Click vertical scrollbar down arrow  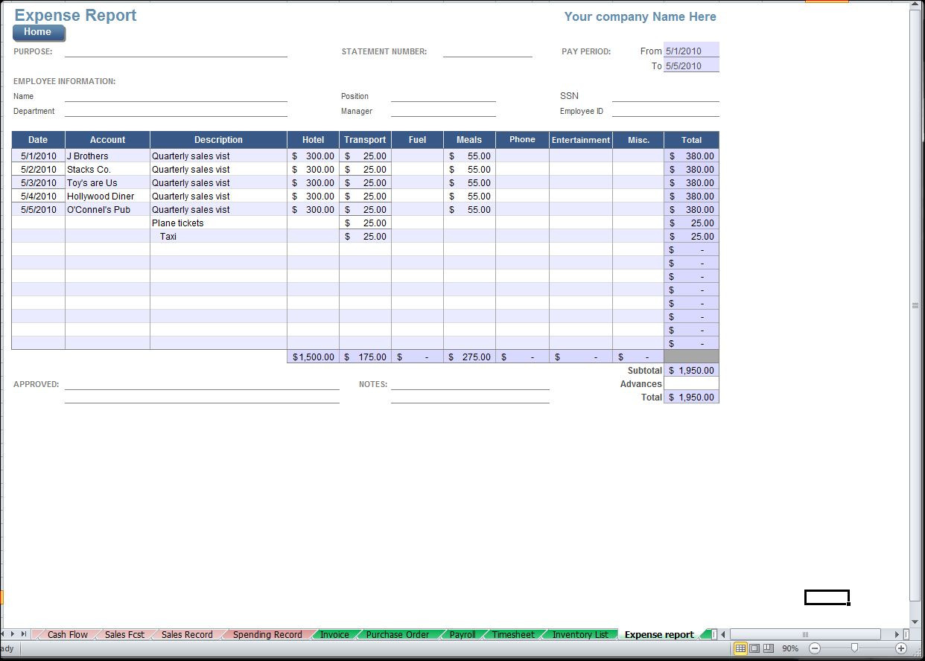[x=915, y=622]
